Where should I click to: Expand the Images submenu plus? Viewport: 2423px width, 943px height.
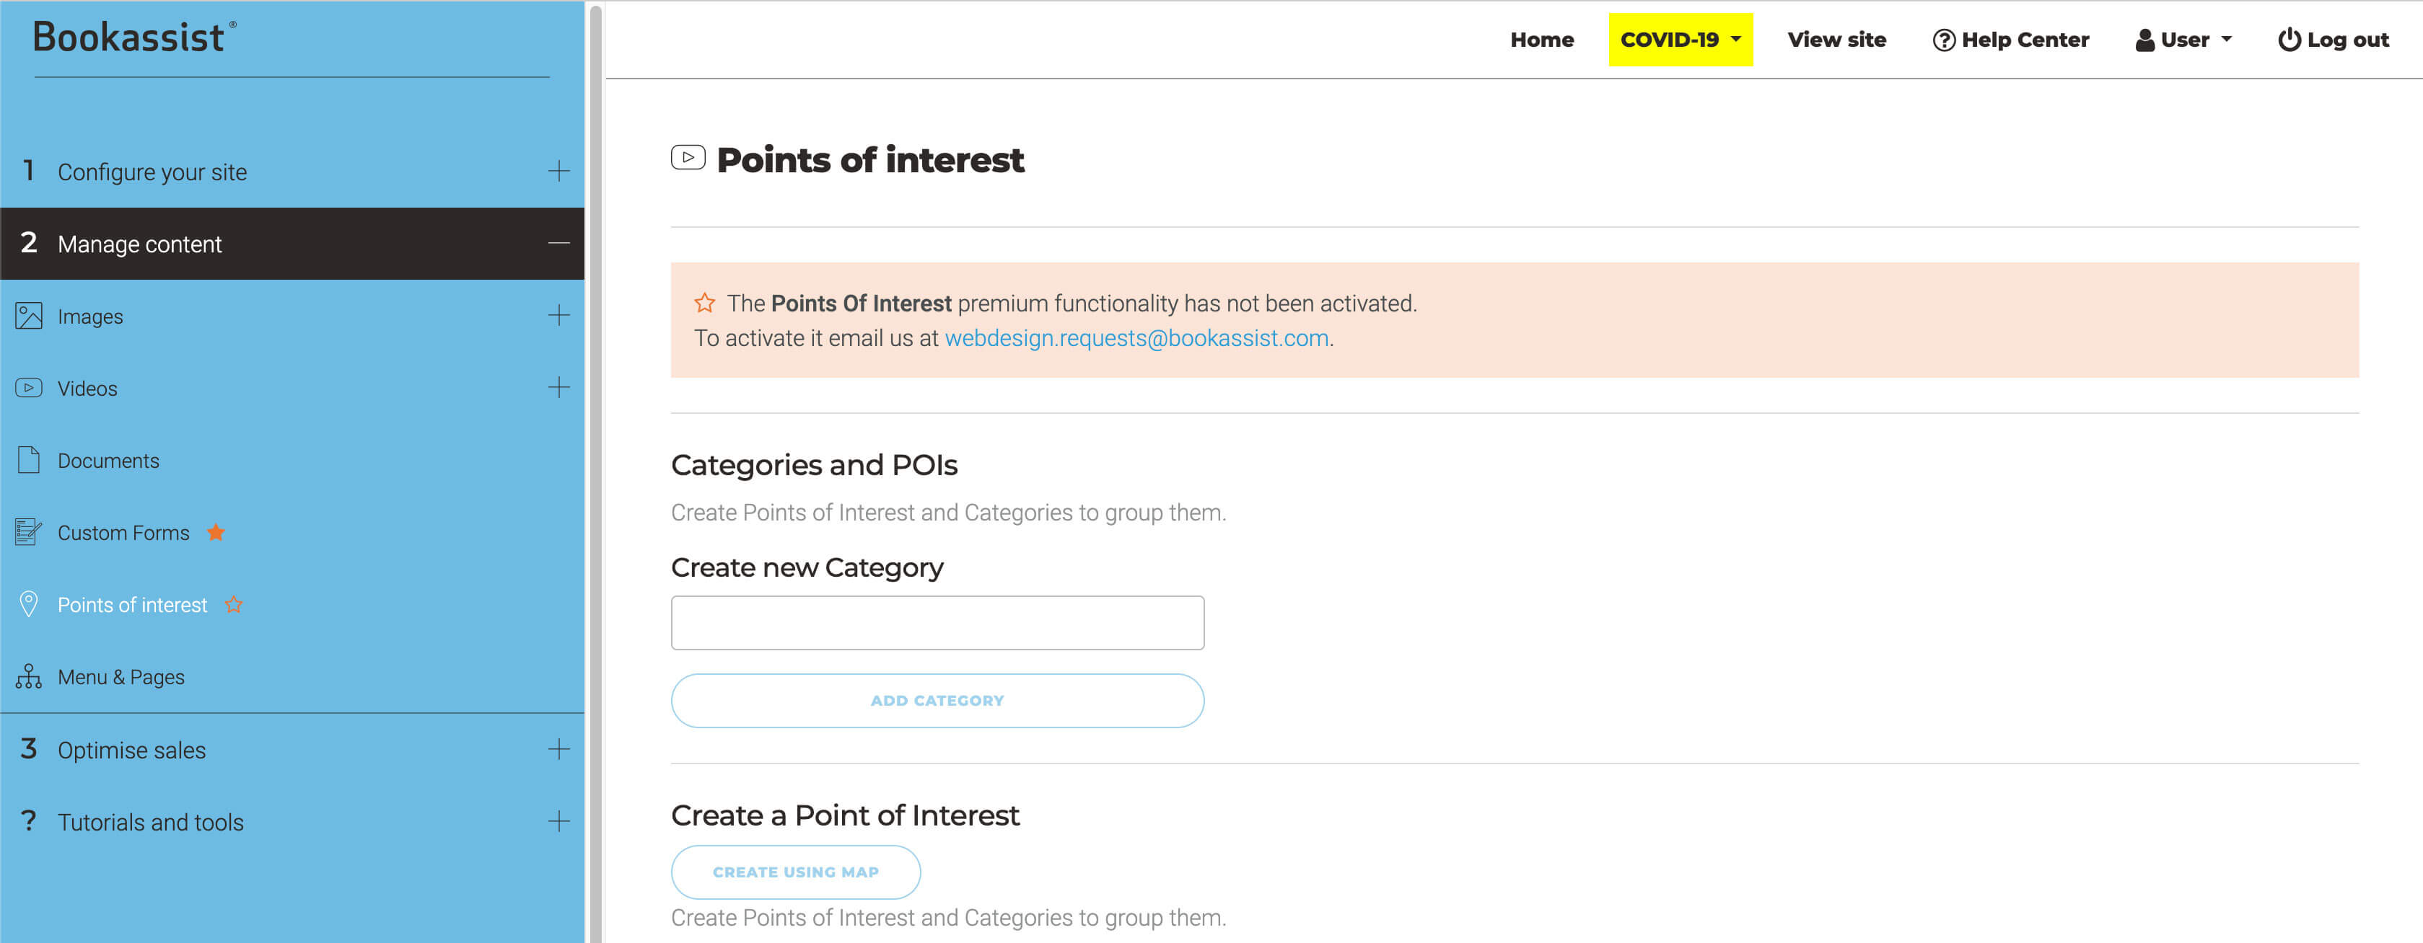[x=558, y=315]
